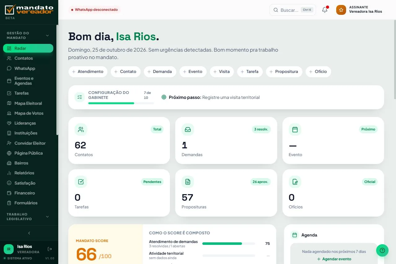Click the IR user avatar in sidebar

click(9, 249)
